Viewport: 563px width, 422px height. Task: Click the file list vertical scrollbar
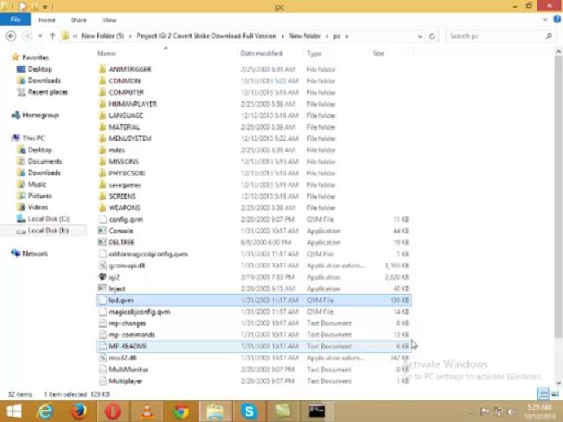(x=558, y=197)
